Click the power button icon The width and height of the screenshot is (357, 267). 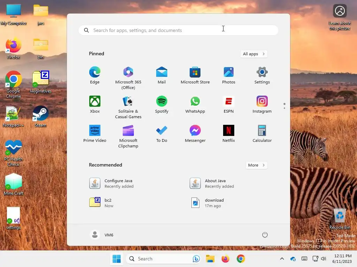(x=265, y=235)
